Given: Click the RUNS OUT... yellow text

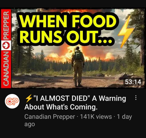Looking at the screenshot, I should (66, 37).
